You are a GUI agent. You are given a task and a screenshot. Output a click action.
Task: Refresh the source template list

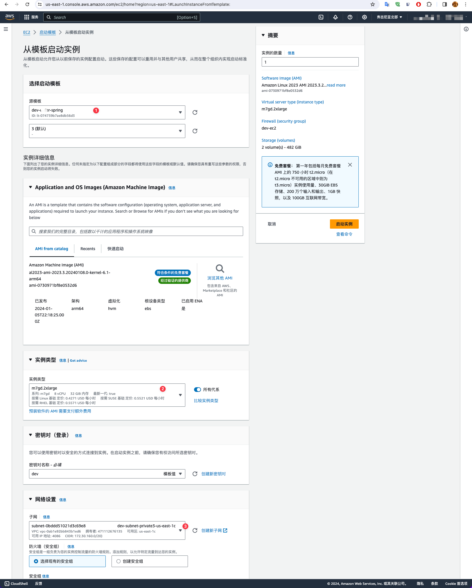pos(195,112)
